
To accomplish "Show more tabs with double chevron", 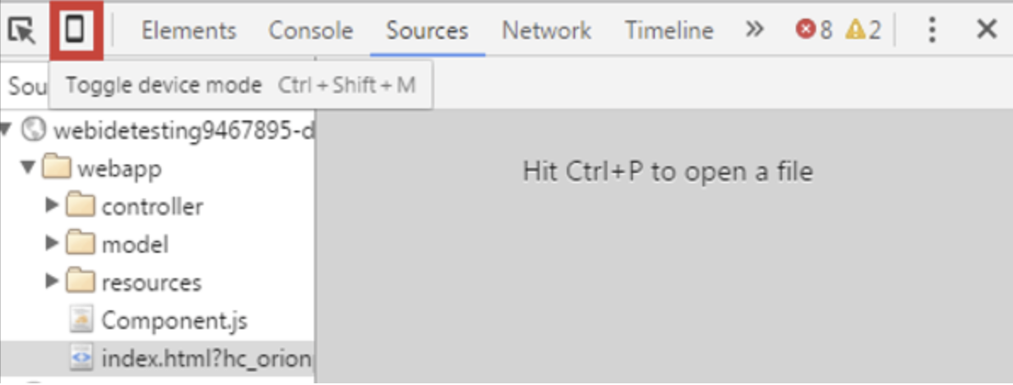I will coord(754,29).
